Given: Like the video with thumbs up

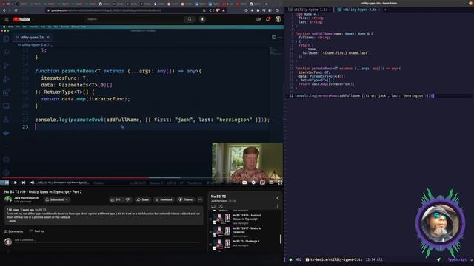Looking at the screenshot, I should pyautogui.click(x=116, y=199).
